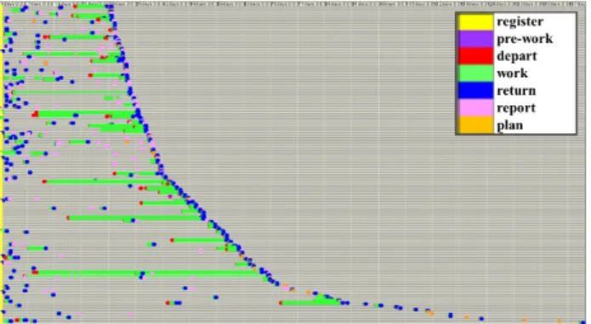Click the purple pre-work legend swatch

tap(475, 39)
